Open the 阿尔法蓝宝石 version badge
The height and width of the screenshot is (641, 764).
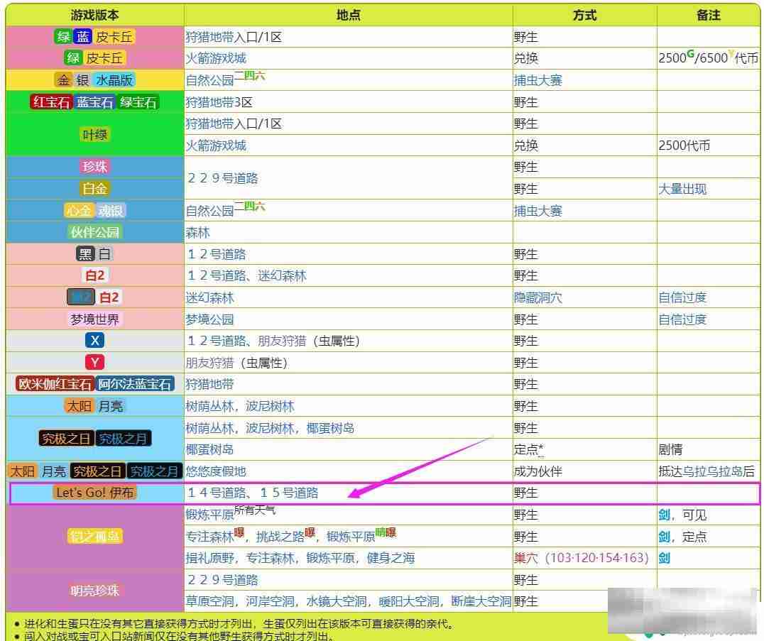tap(134, 384)
